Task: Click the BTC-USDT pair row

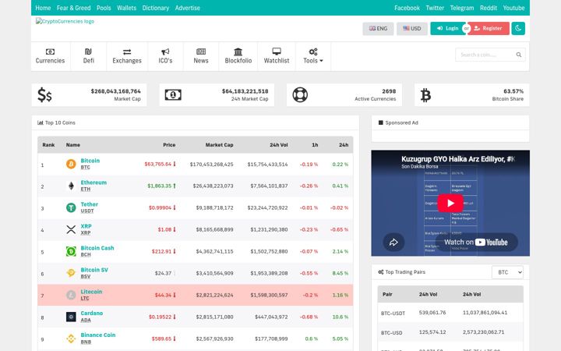Action: [450, 313]
